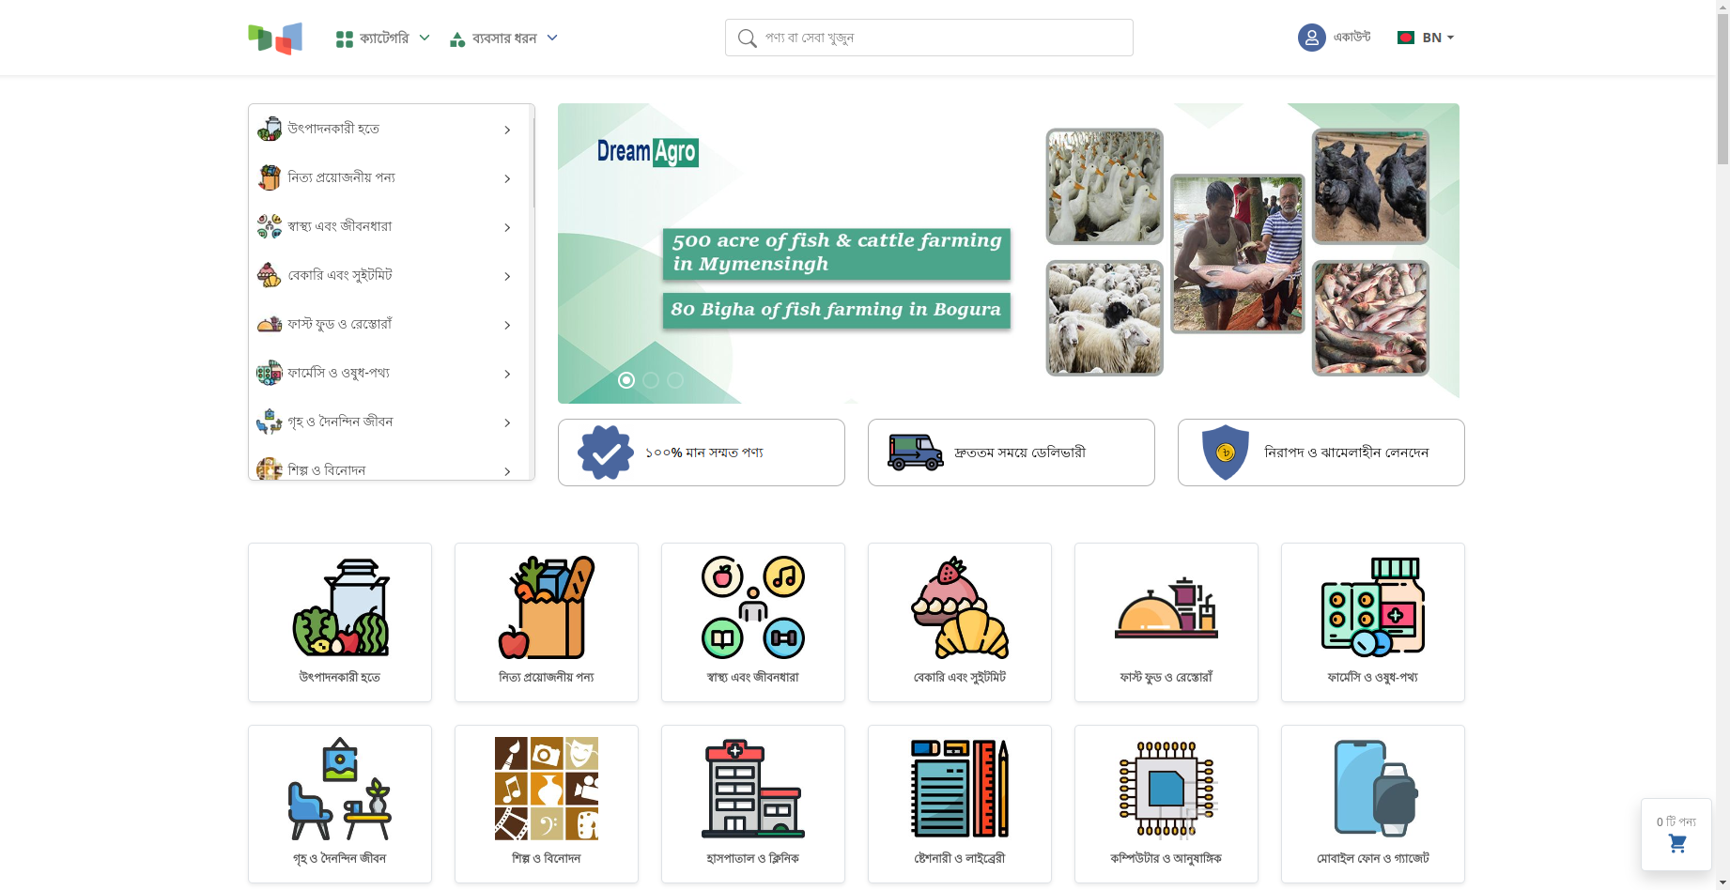1730x890 pixels.
Task: Open the শিল্প ও বিনোদন grid tile
Action: coord(546,804)
